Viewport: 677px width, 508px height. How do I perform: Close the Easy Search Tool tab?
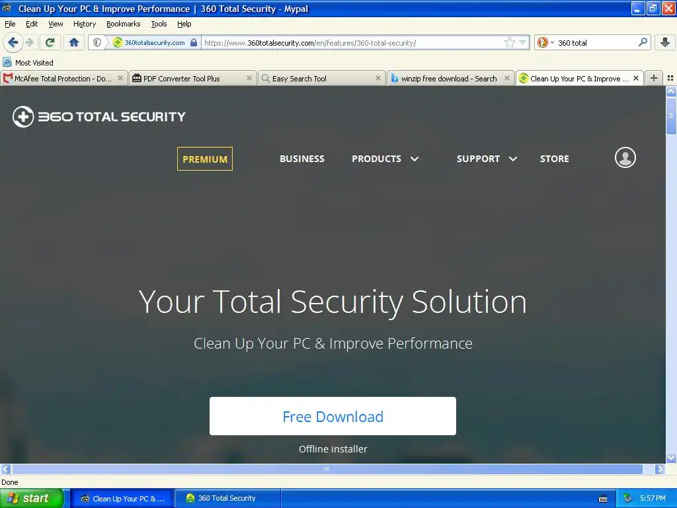(x=378, y=78)
